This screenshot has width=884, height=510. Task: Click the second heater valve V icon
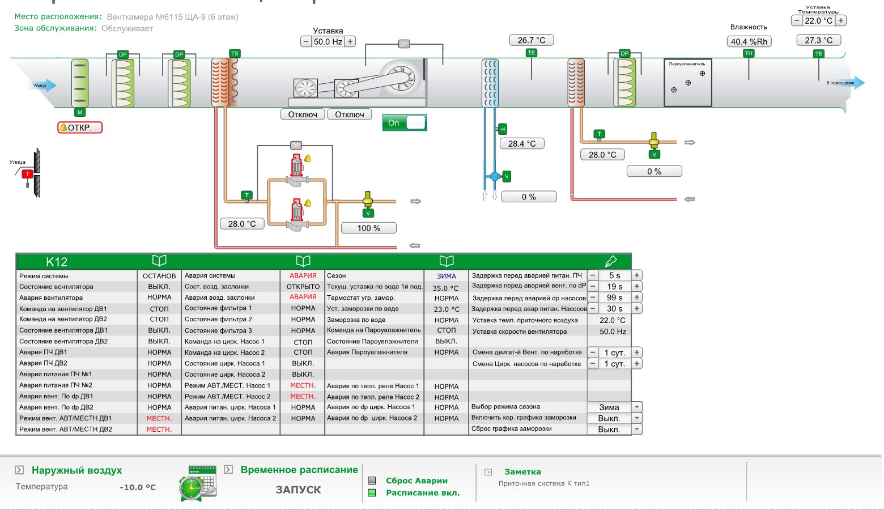(654, 154)
